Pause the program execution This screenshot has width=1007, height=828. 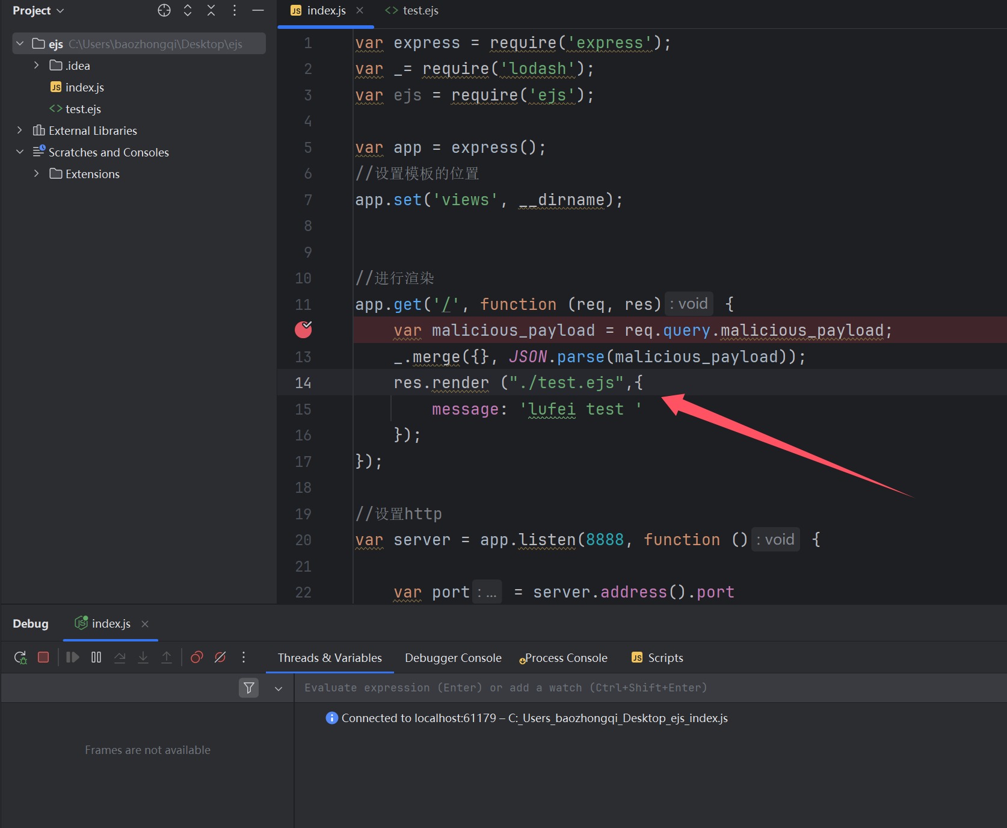(x=96, y=657)
